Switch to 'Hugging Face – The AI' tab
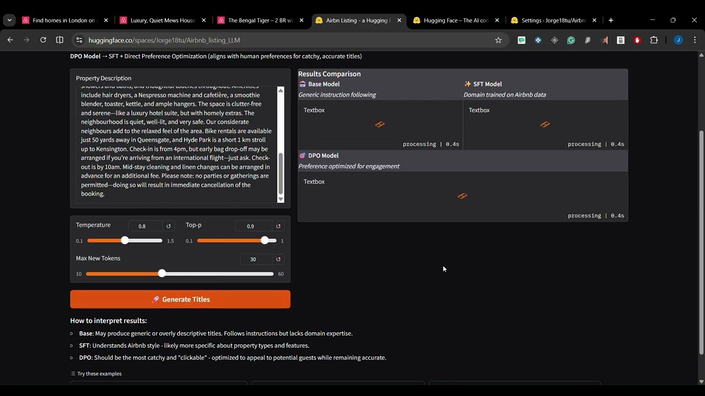 (456, 20)
